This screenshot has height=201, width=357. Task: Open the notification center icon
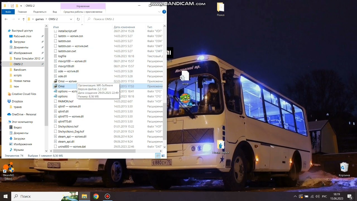[x=350, y=196]
